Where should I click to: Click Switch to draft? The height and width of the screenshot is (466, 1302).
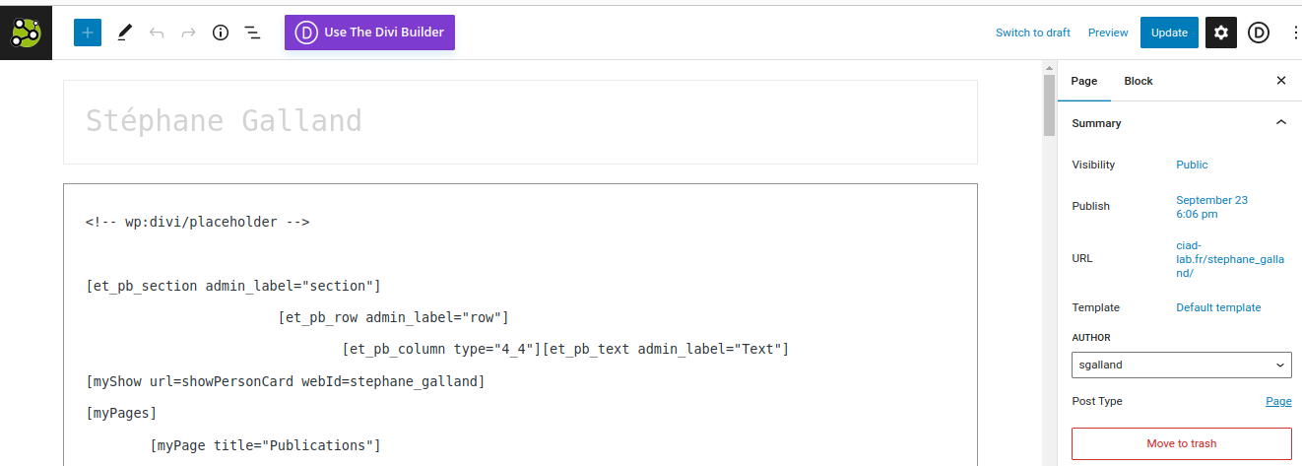point(1033,33)
